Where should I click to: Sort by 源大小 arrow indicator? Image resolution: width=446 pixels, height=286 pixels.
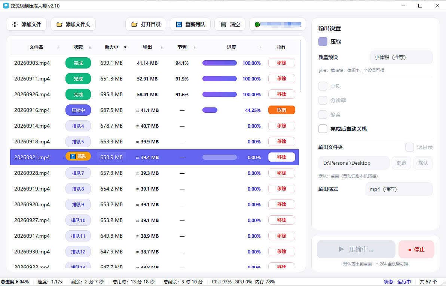(125, 47)
